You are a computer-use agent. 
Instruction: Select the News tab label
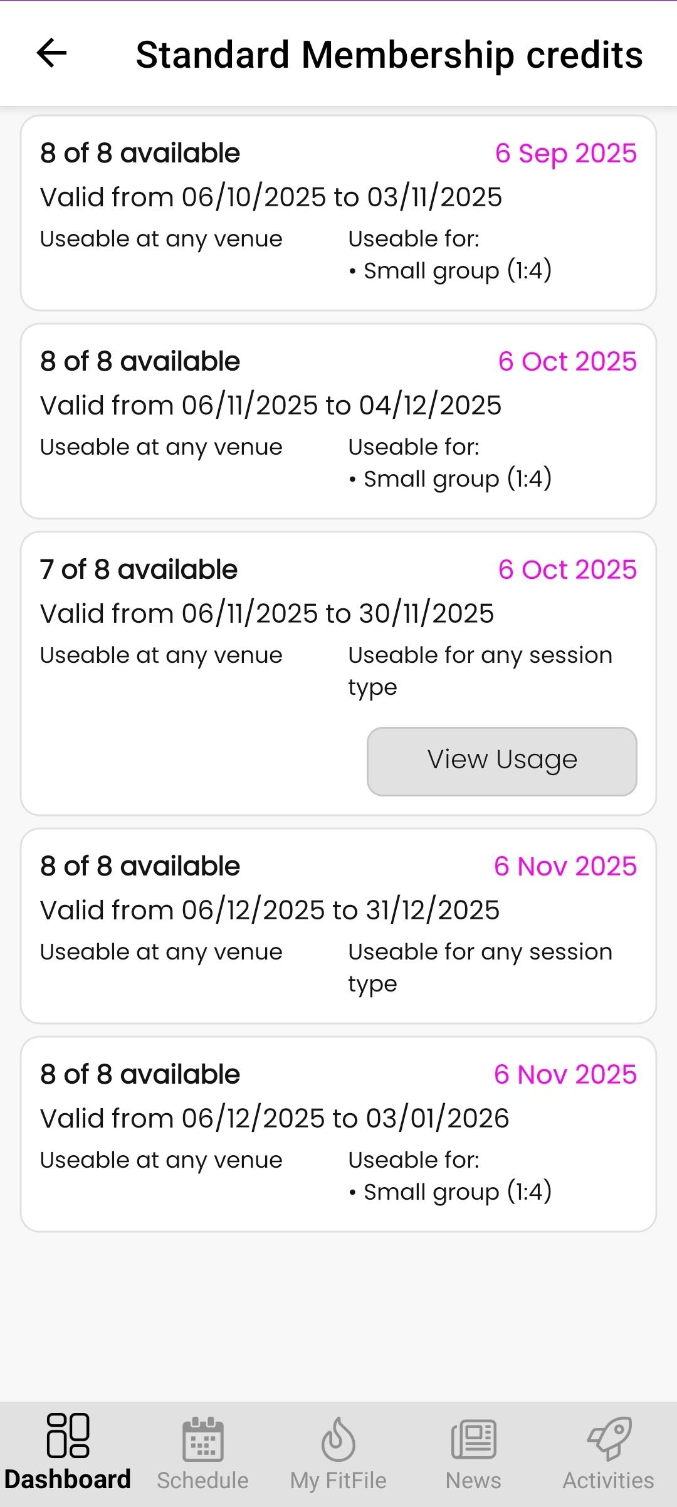coord(473,1481)
